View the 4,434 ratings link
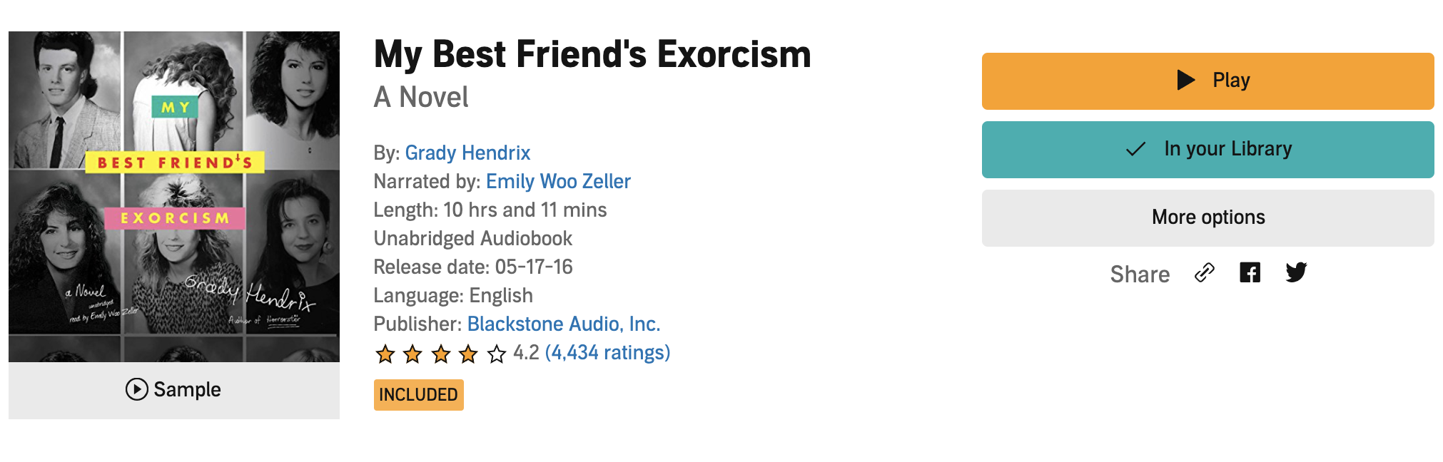This screenshot has width=1443, height=462. click(x=607, y=353)
